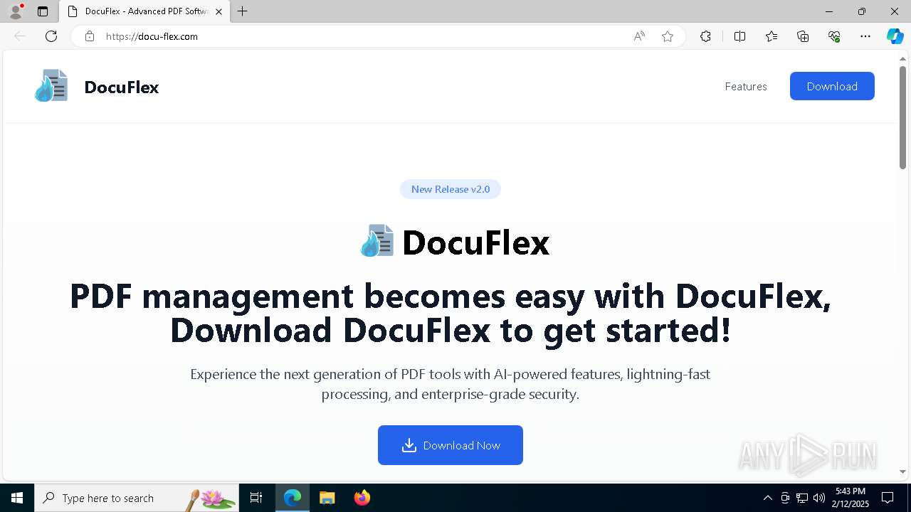
Task: Click the header Download button
Action: (832, 86)
